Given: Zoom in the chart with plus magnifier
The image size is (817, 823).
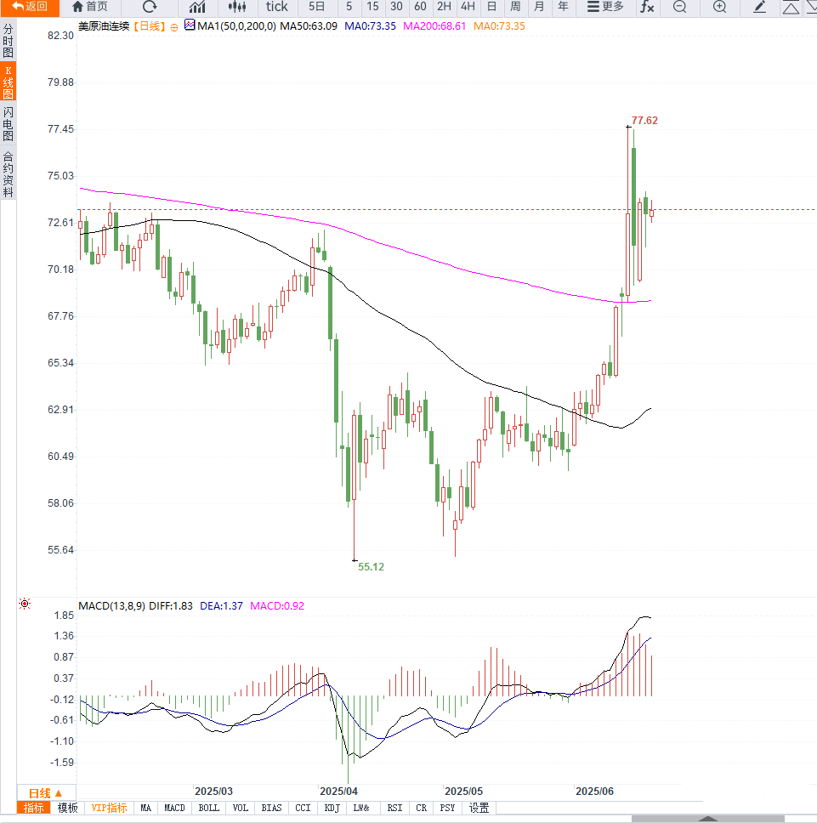Looking at the screenshot, I should 719,7.
